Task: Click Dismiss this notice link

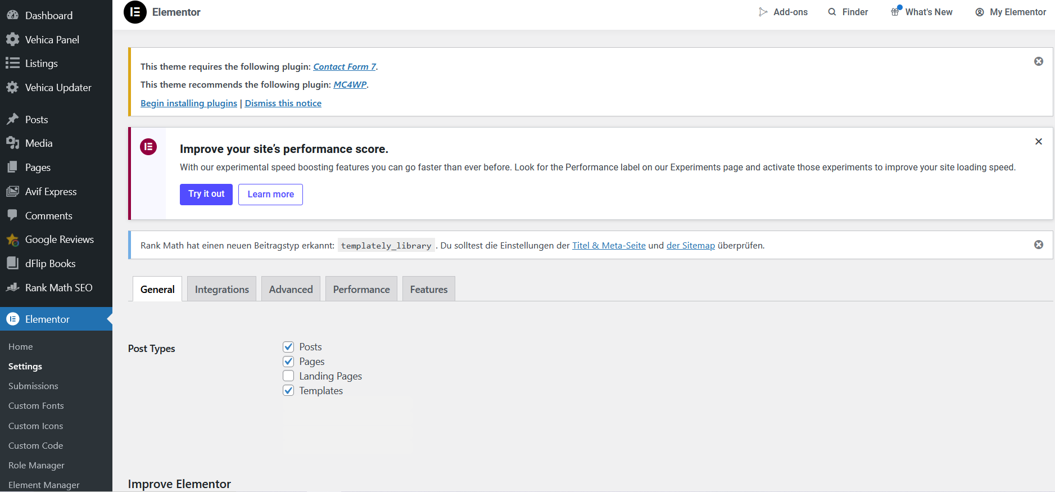Action: 283,103
